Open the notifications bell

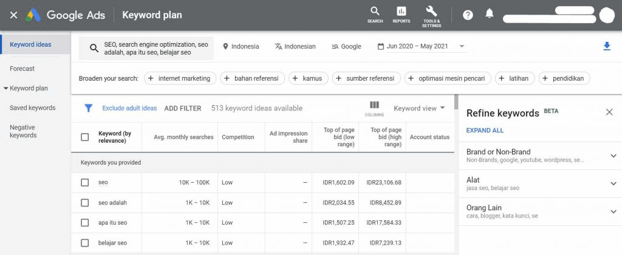click(489, 14)
